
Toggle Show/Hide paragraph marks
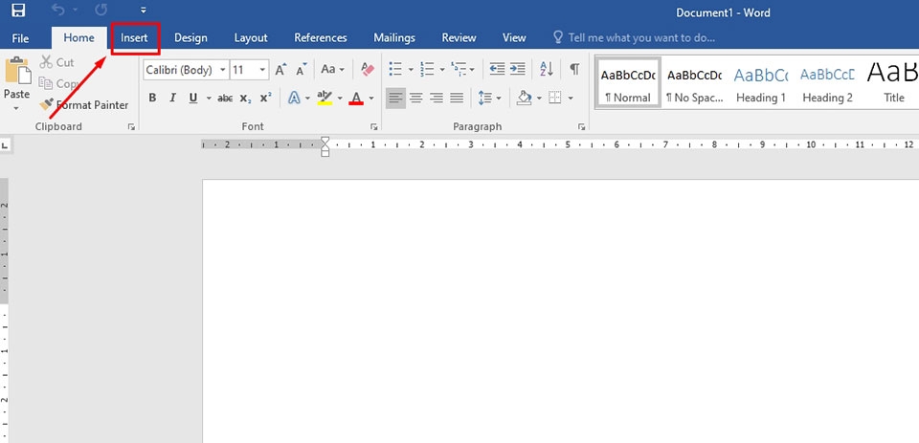(x=574, y=69)
